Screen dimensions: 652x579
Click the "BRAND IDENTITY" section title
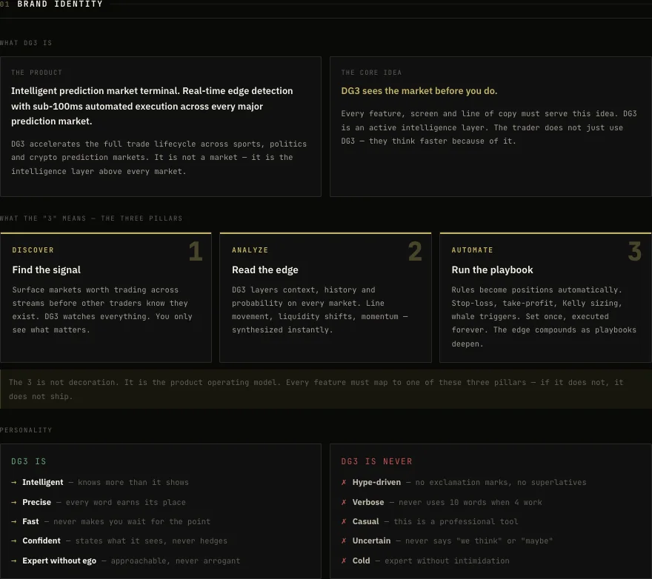point(60,4)
